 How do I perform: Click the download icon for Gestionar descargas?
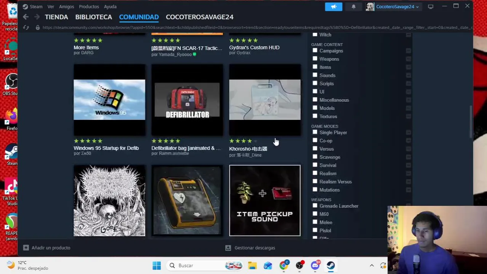click(228, 248)
